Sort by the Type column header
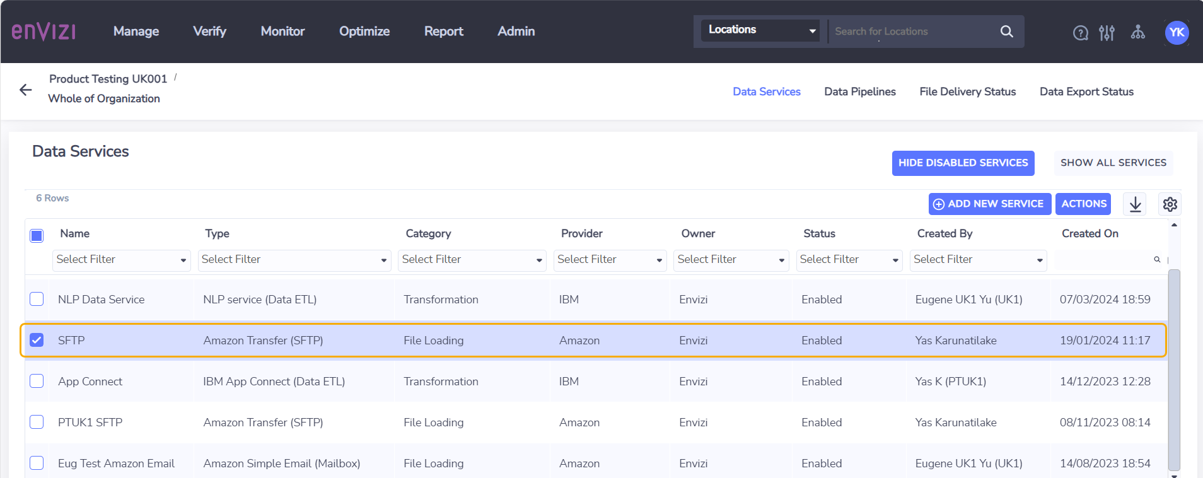 coord(217,234)
